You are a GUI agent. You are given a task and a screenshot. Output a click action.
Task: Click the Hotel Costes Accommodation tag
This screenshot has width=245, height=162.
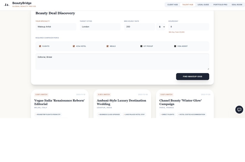click(192, 114)
